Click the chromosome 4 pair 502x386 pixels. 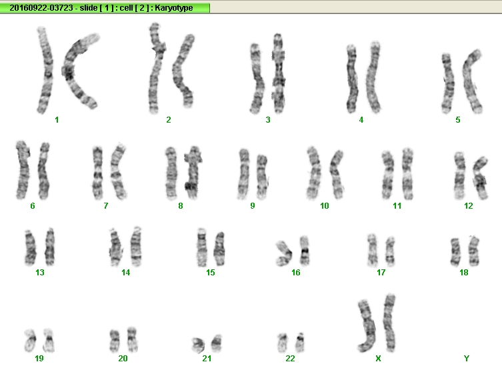click(364, 77)
